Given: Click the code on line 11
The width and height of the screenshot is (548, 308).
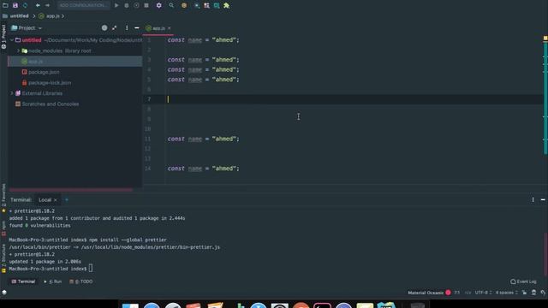Looking at the screenshot, I should tap(204, 139).
